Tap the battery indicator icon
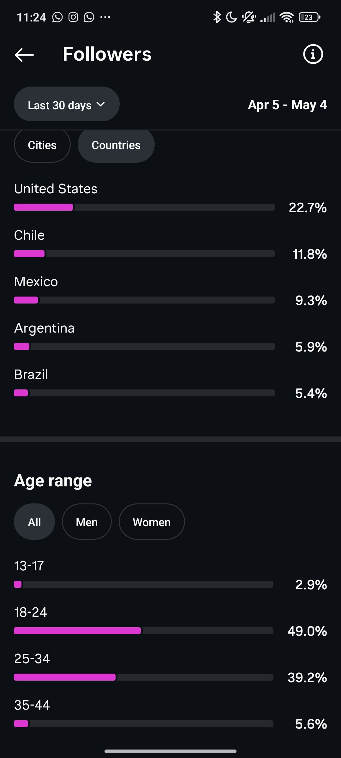The image size is (341, 758). 309,17
